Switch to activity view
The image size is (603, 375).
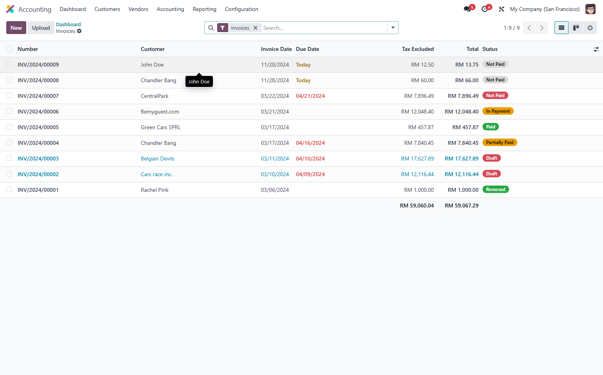point(590,28)
